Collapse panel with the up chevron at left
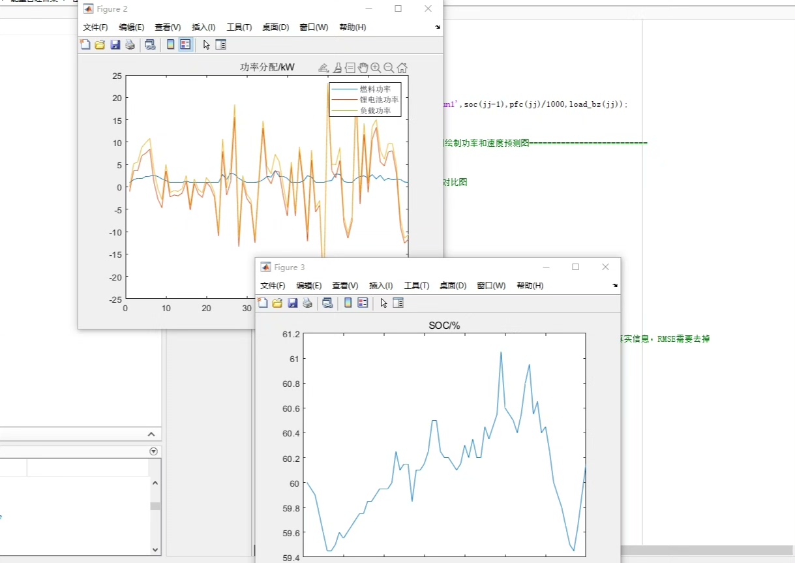 click(151, 434)
